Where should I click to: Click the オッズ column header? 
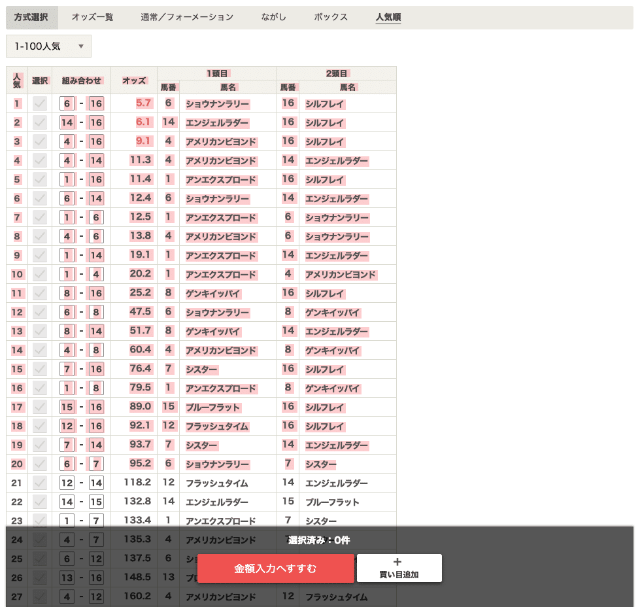click(x=134, y=80)
